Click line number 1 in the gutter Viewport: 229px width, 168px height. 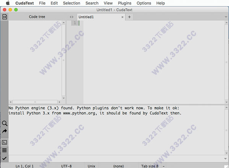[75, 23]
